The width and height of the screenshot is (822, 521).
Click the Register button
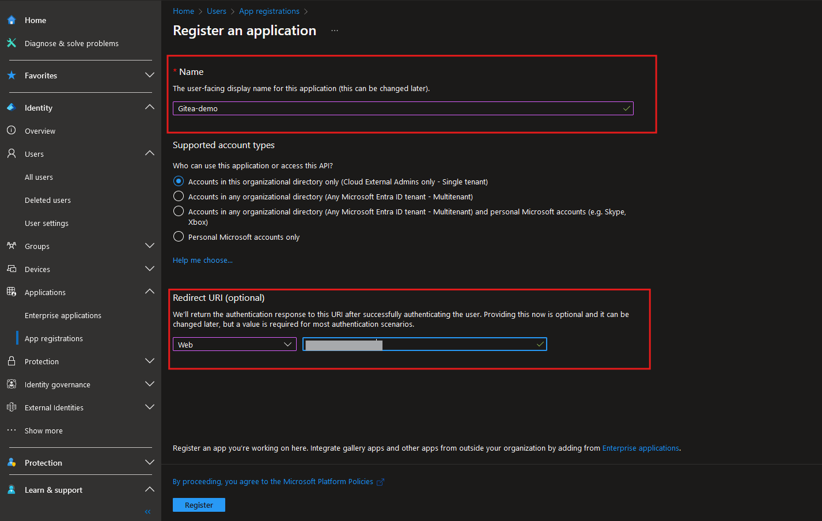pyautogui.click(x=199, y=505)
